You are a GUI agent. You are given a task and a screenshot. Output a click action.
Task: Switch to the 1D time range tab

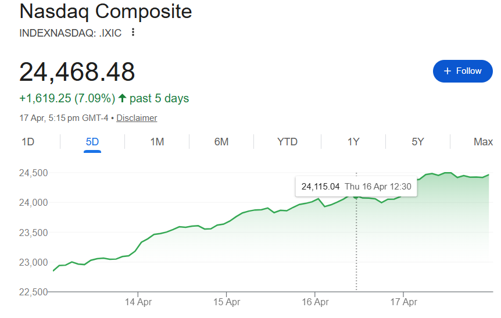(x=28, y=142)
